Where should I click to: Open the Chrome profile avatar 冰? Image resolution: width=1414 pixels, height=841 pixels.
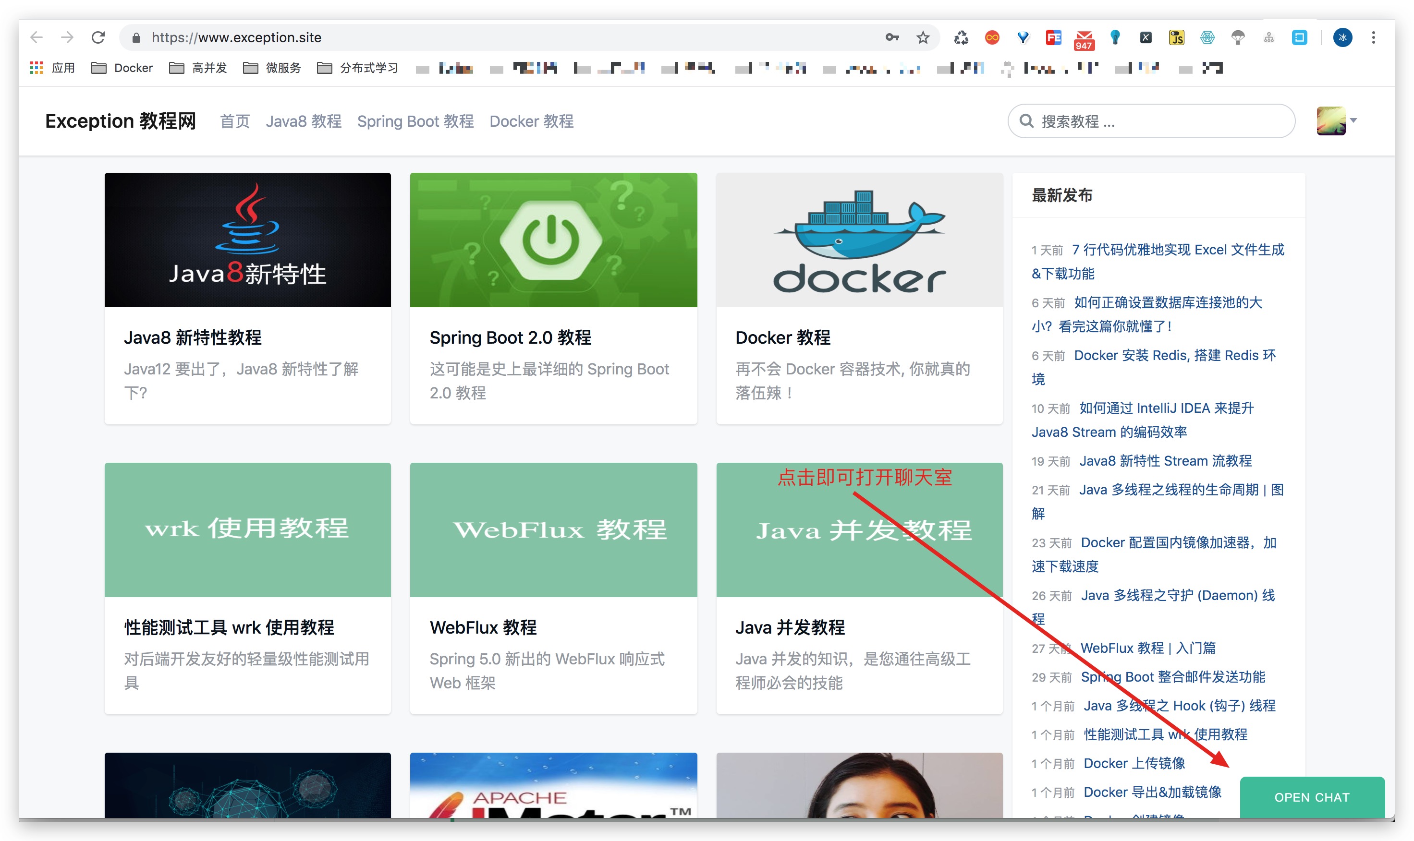[x=1342, y=37]
